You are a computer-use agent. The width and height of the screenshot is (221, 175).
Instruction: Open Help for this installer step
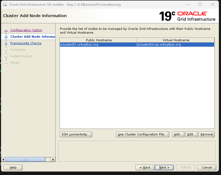[13, 167]
